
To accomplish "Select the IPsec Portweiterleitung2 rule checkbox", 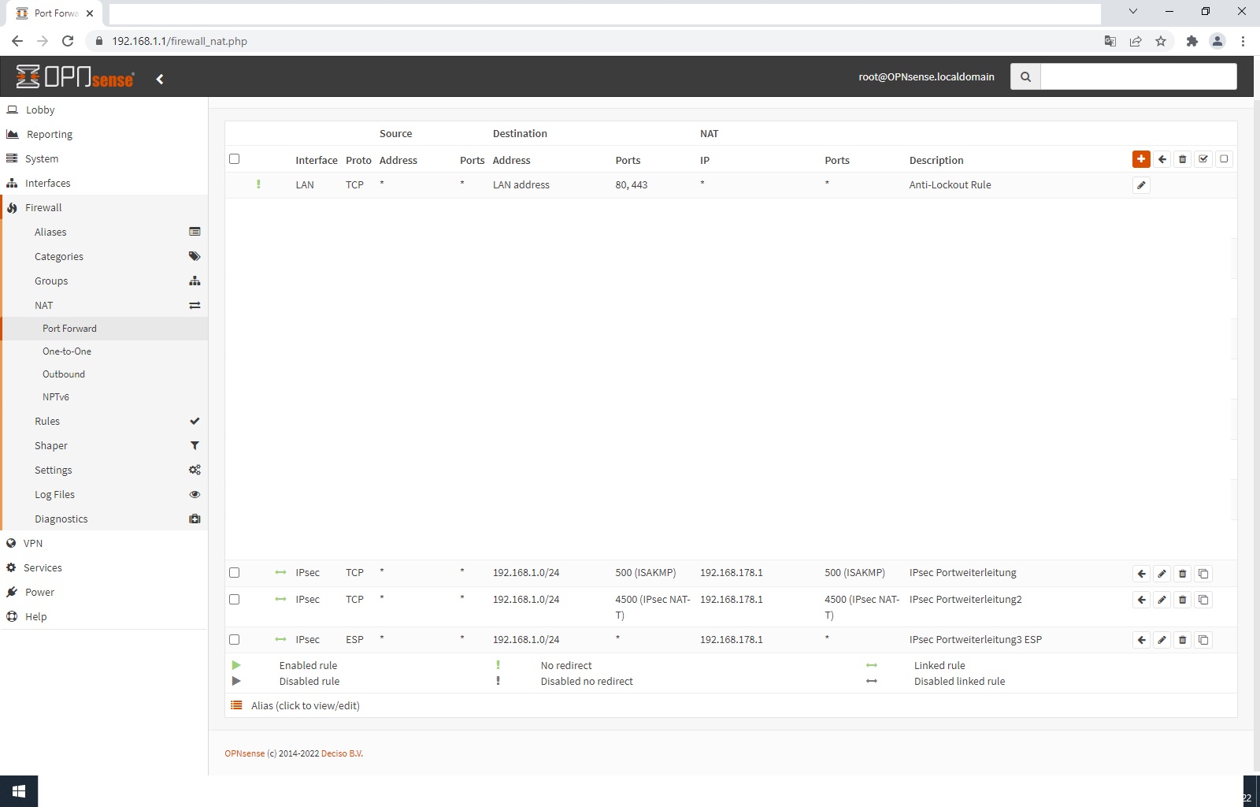I will (234, 600).
